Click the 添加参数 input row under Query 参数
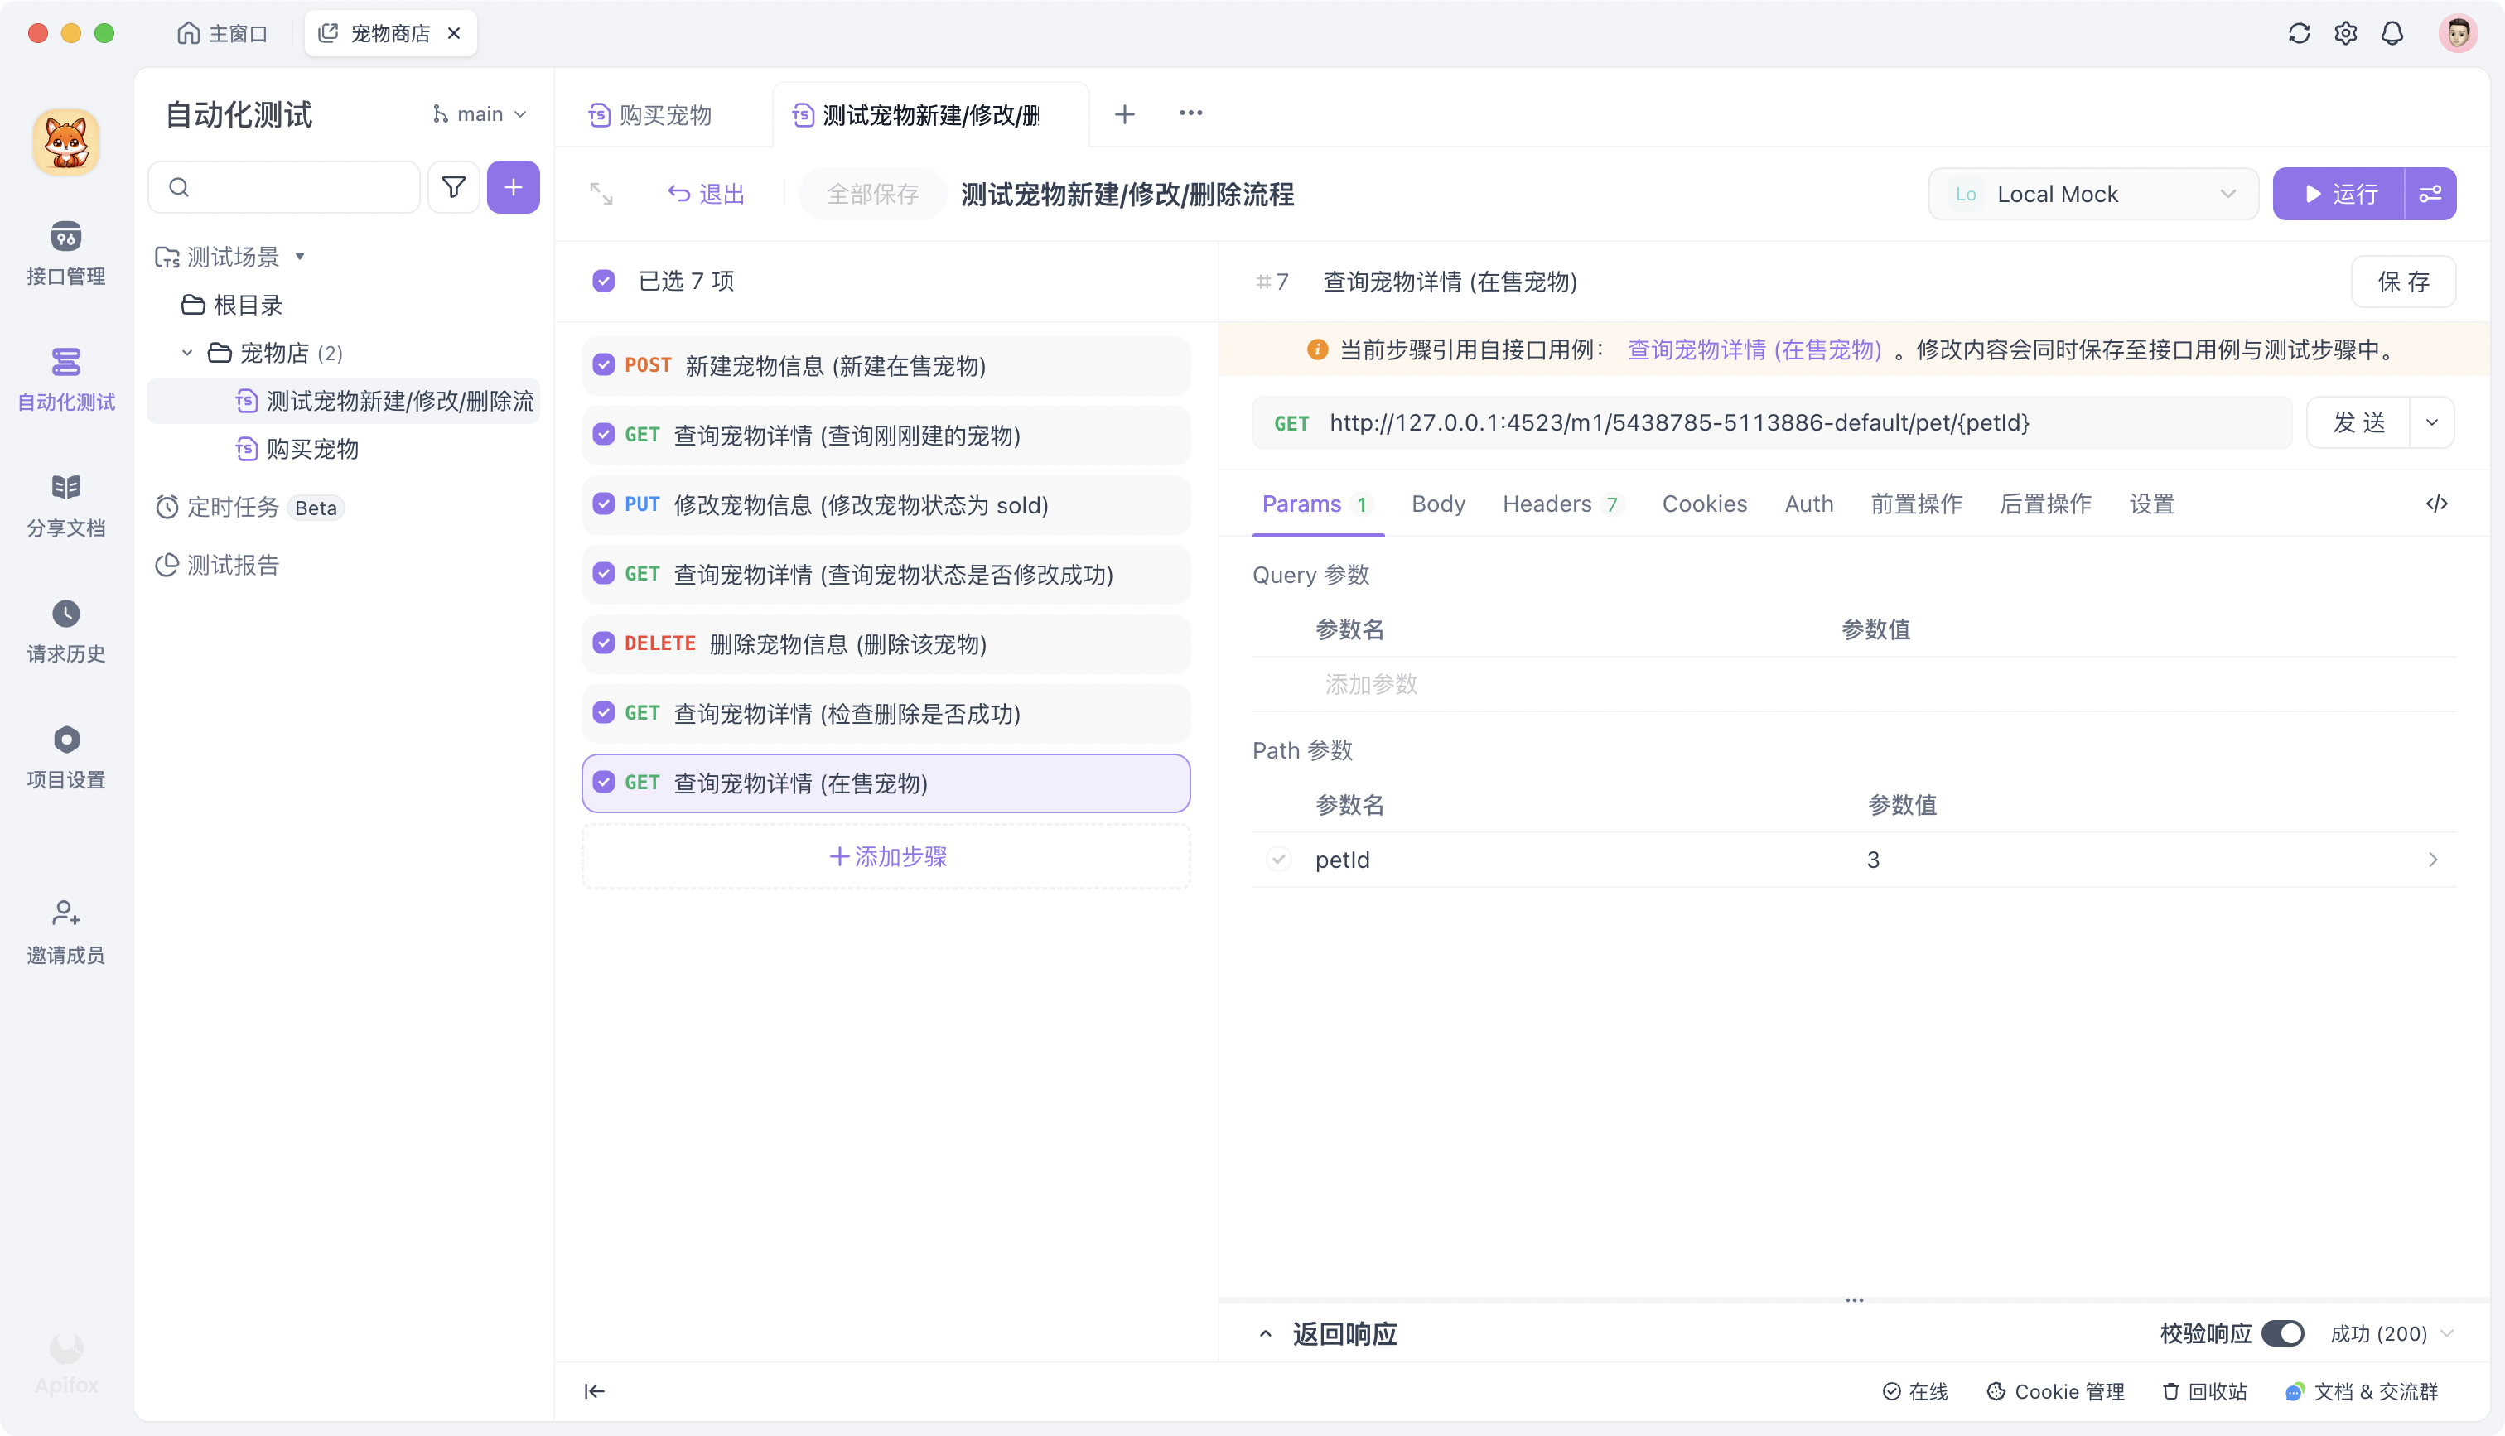Screen dimensions: 2505x1436 tap(1372, 683)
